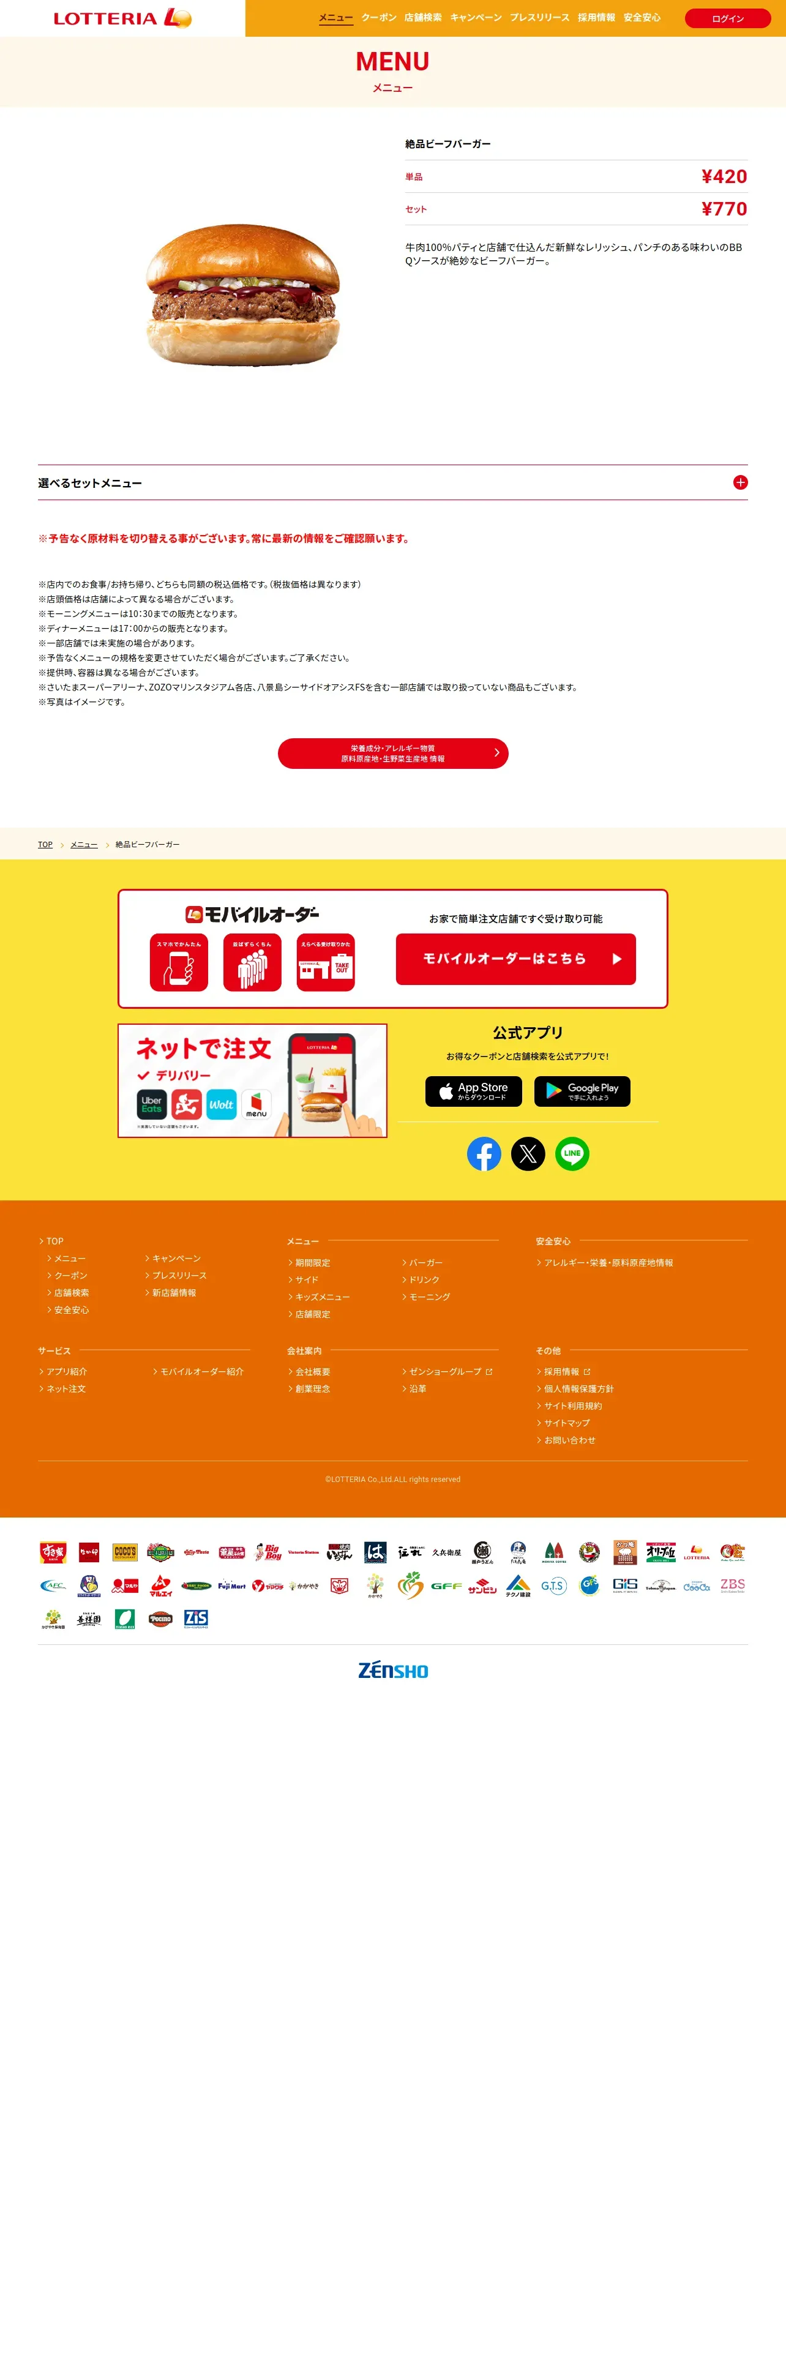This screenshot has height=2358, width=786.
Task: Click the 絶品ビーフバーガー product name heading
Action: [448, 144]
